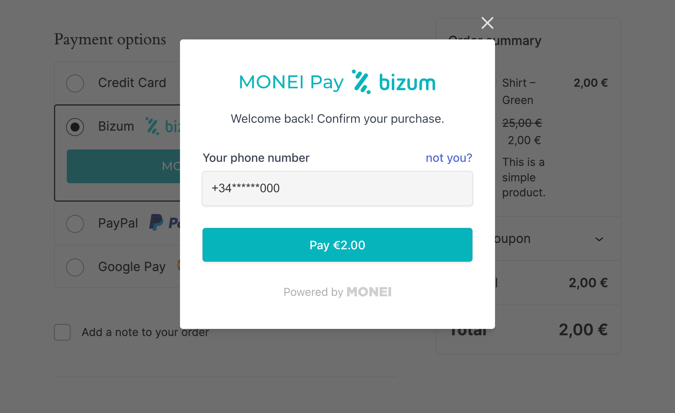Viewport: 675px width, 413px height.
Task: Click the Payment options heading
Action: (x=110, y=39)
